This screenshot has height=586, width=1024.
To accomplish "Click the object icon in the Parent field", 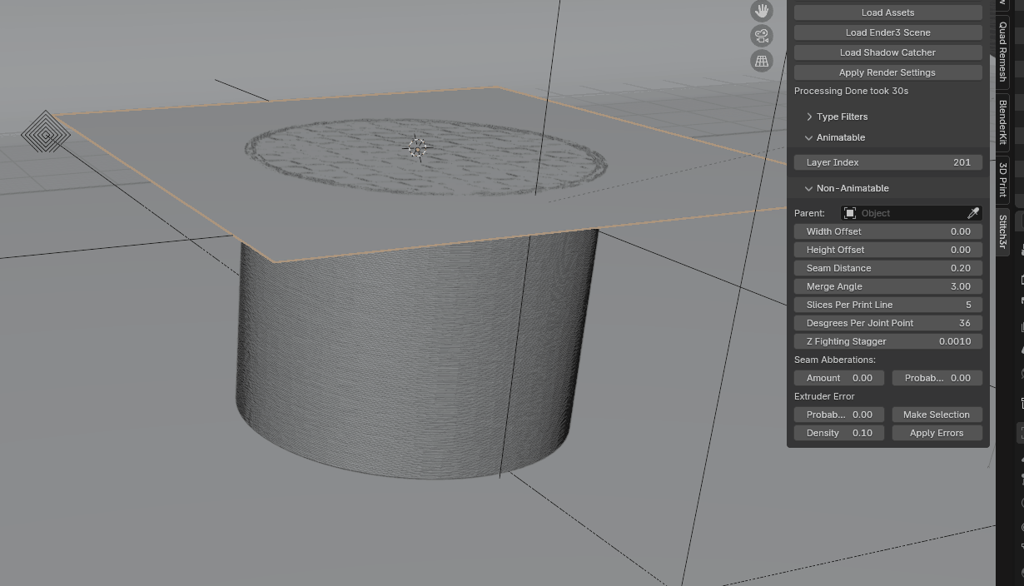I will tap(850, 213).
